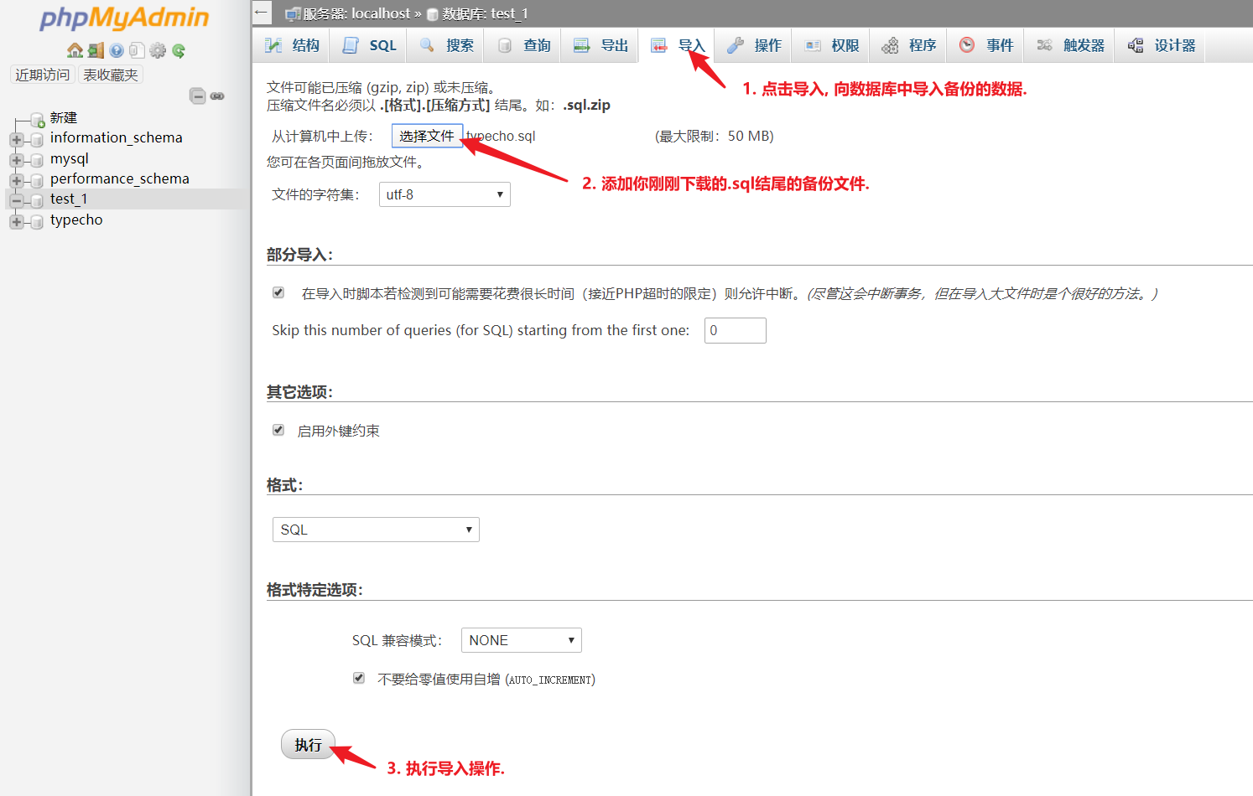Click the left arrow panel toggle icon
The image size is (1253, 796).
click(262, 13)
